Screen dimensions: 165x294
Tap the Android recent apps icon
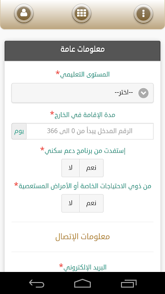pos(129,283)
